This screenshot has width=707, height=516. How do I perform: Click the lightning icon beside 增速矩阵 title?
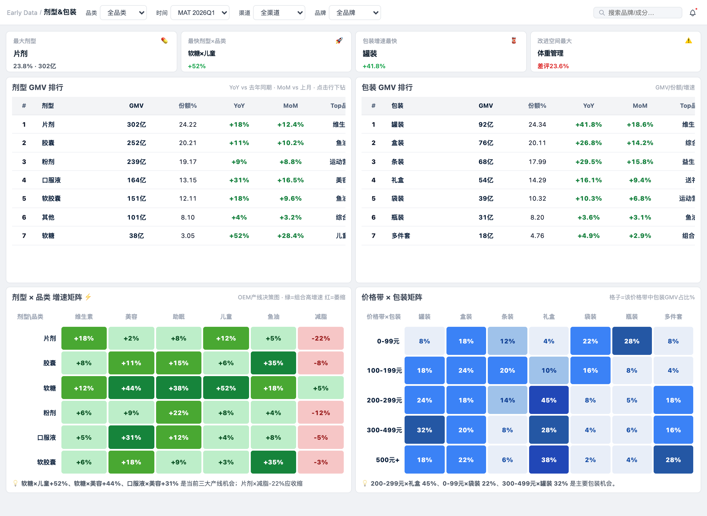coord(88,297)
